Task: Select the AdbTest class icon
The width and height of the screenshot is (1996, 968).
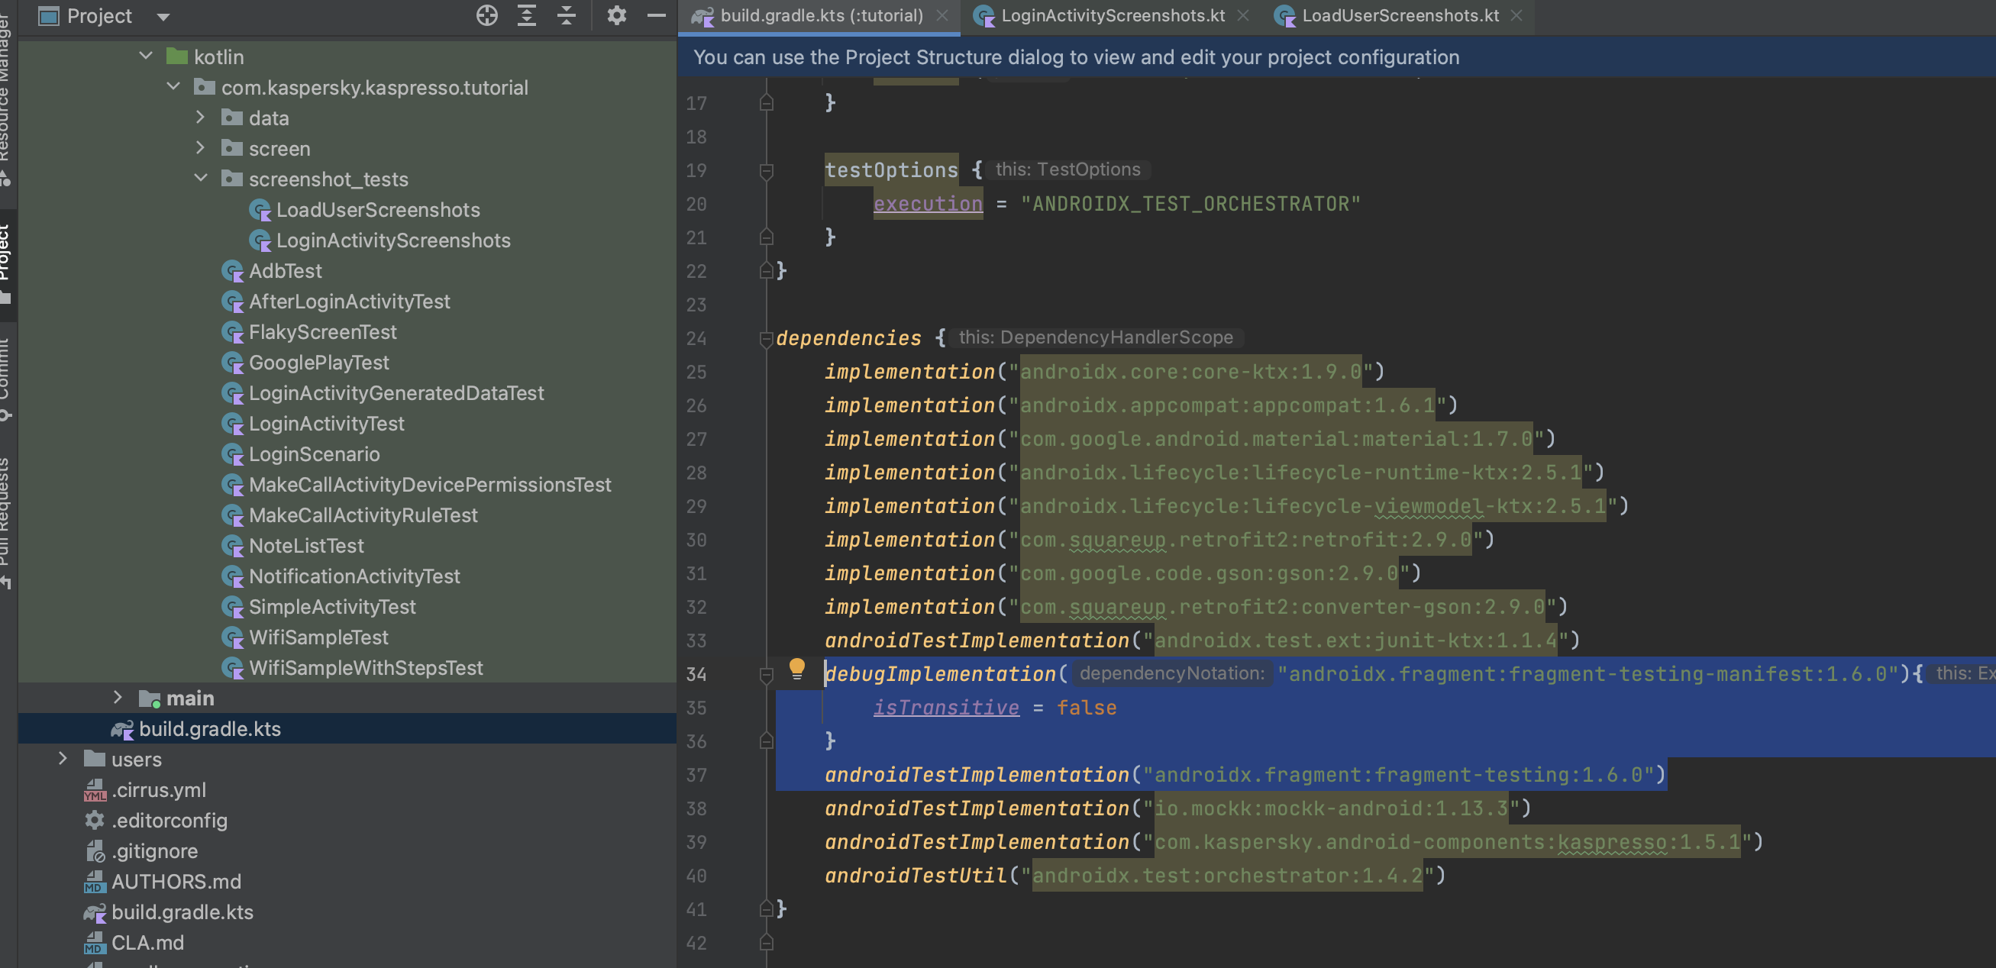Action: pyautogui.click(x=232, y=271)
